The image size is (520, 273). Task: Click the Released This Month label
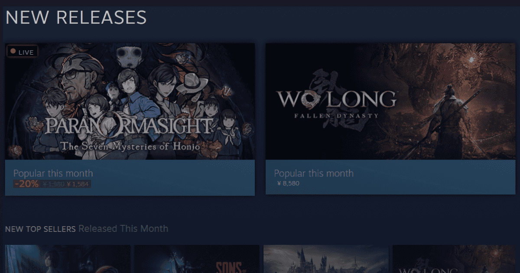(123, 228)
